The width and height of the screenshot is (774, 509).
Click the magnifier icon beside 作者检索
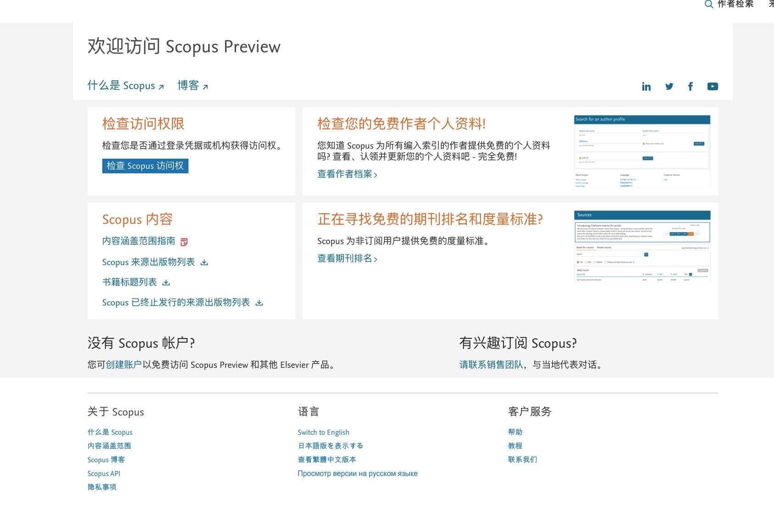709,4
